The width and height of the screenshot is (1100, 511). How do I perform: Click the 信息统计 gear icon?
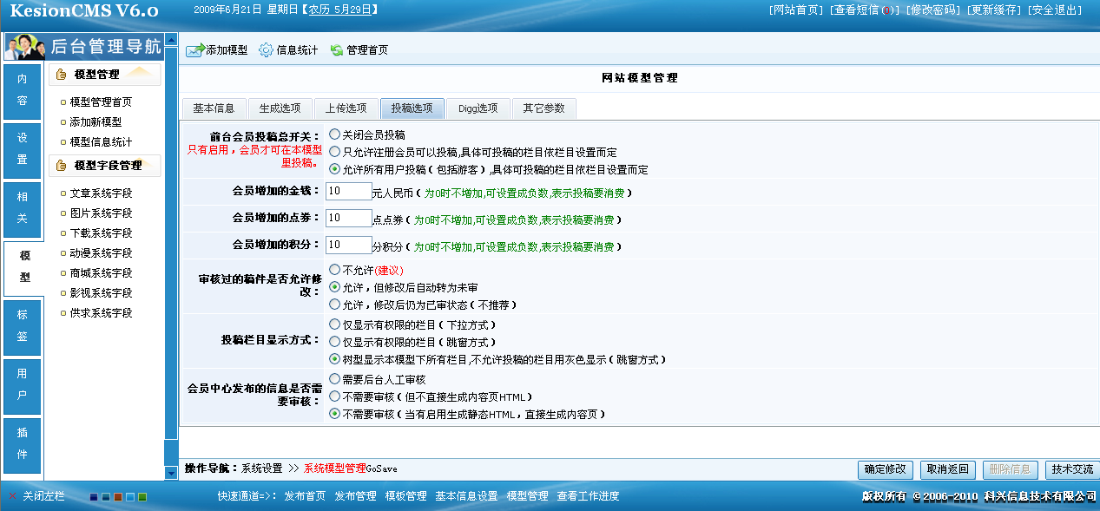(266, 50)
